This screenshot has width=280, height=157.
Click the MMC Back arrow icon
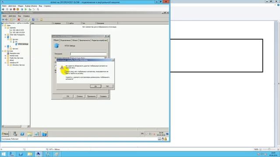point(3,20)
